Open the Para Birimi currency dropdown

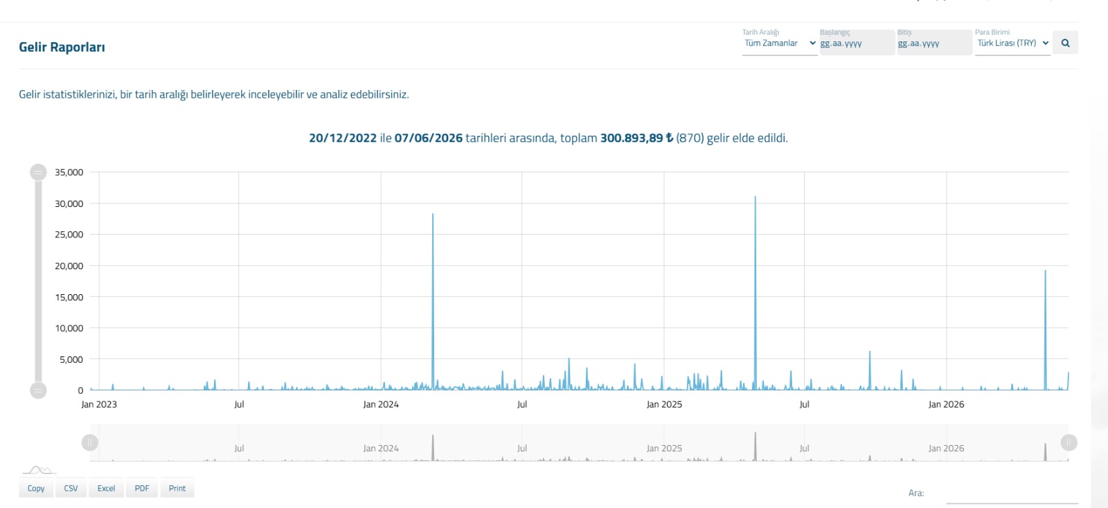1012,43
